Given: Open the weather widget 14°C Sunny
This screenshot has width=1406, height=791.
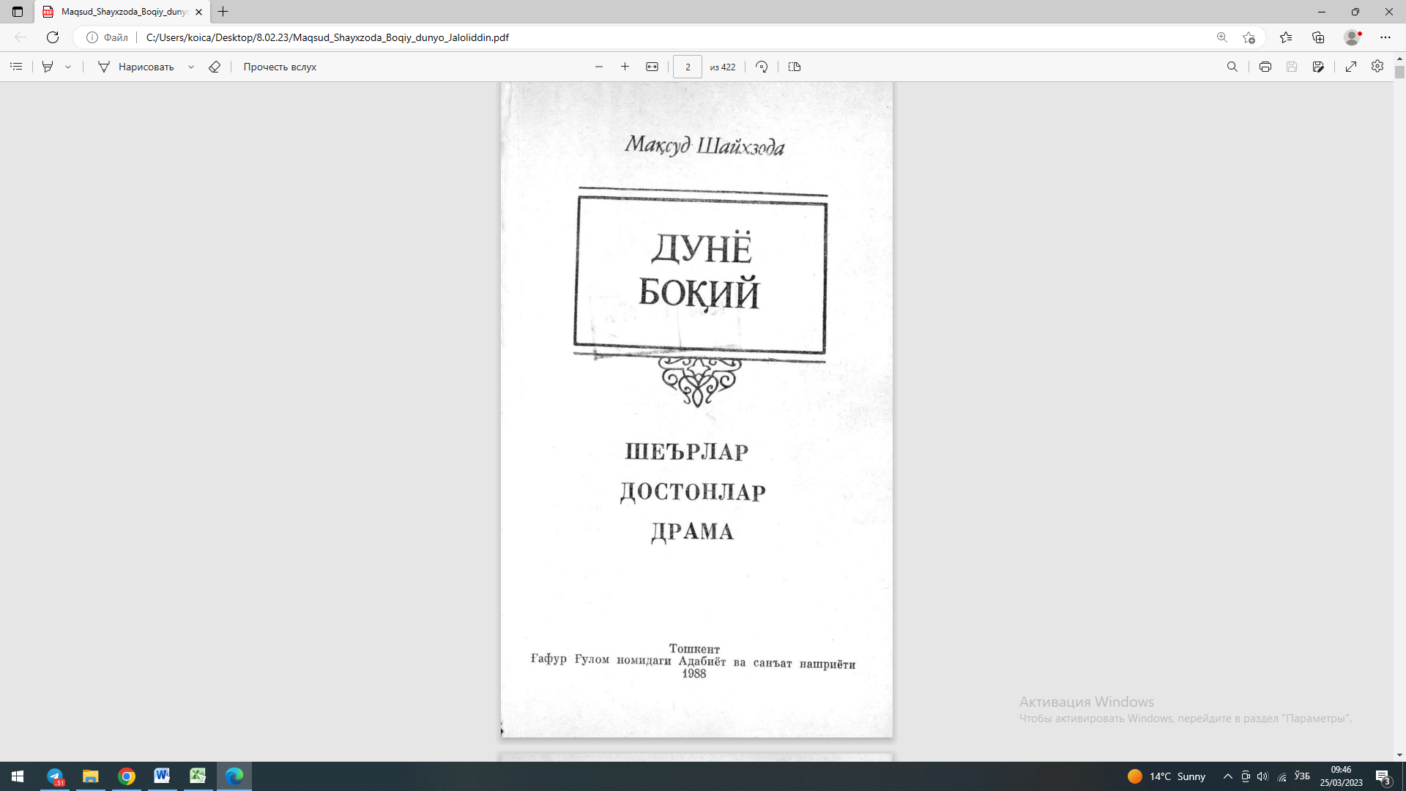Looking at the screenshot, I should pyautogui.click(x=1167, y=776).
